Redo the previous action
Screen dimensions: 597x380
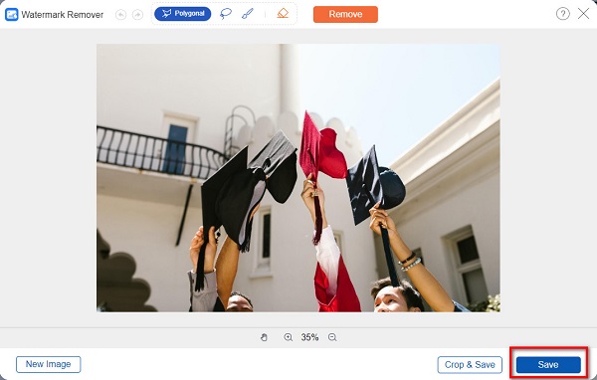pyautogui.click(x=137, y=15)
